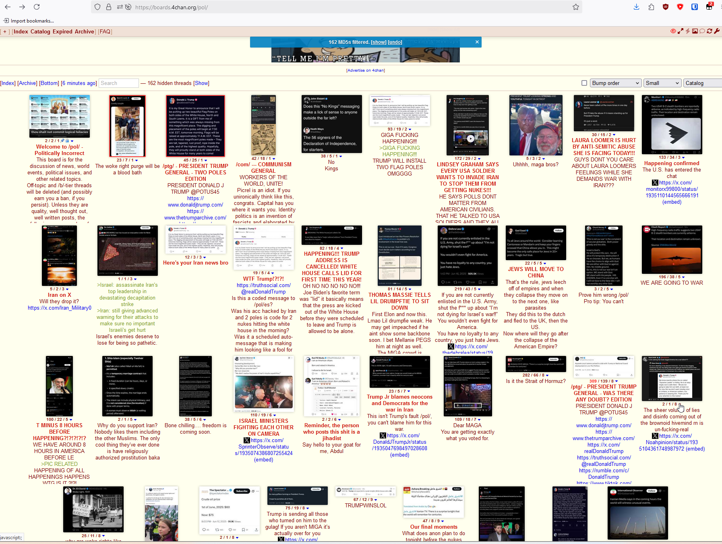Click [show] in the MD5s filtered banner

[x=379, y=42]
